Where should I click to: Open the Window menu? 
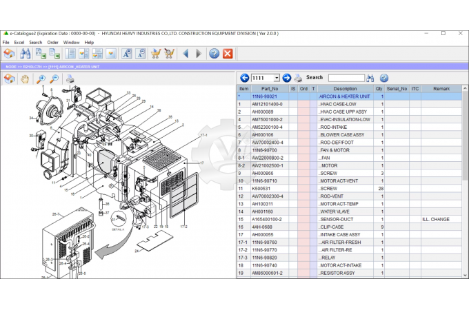[71, 42]
